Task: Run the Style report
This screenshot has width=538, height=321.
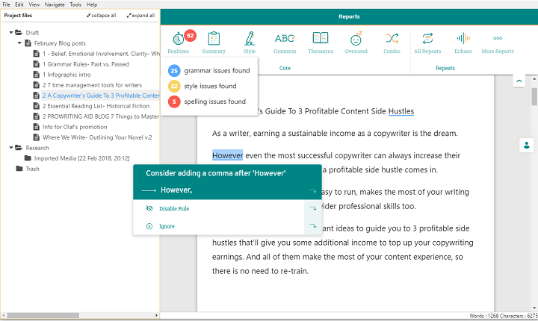Action: [250, 43]
